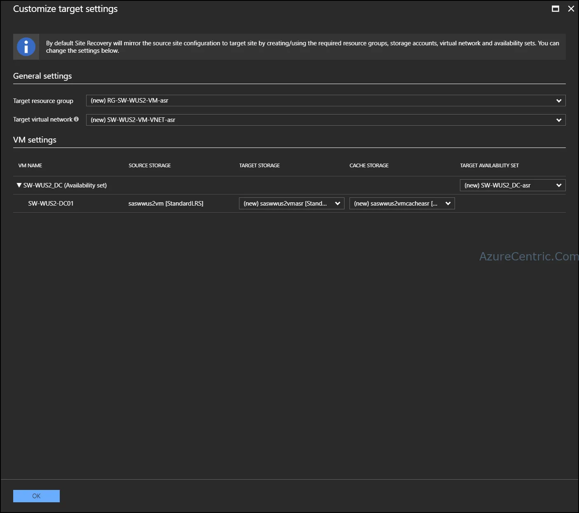579x513 pixels.
Task: Collapse the SW-WUS2_DC availability set row
Action: (19, 185)
